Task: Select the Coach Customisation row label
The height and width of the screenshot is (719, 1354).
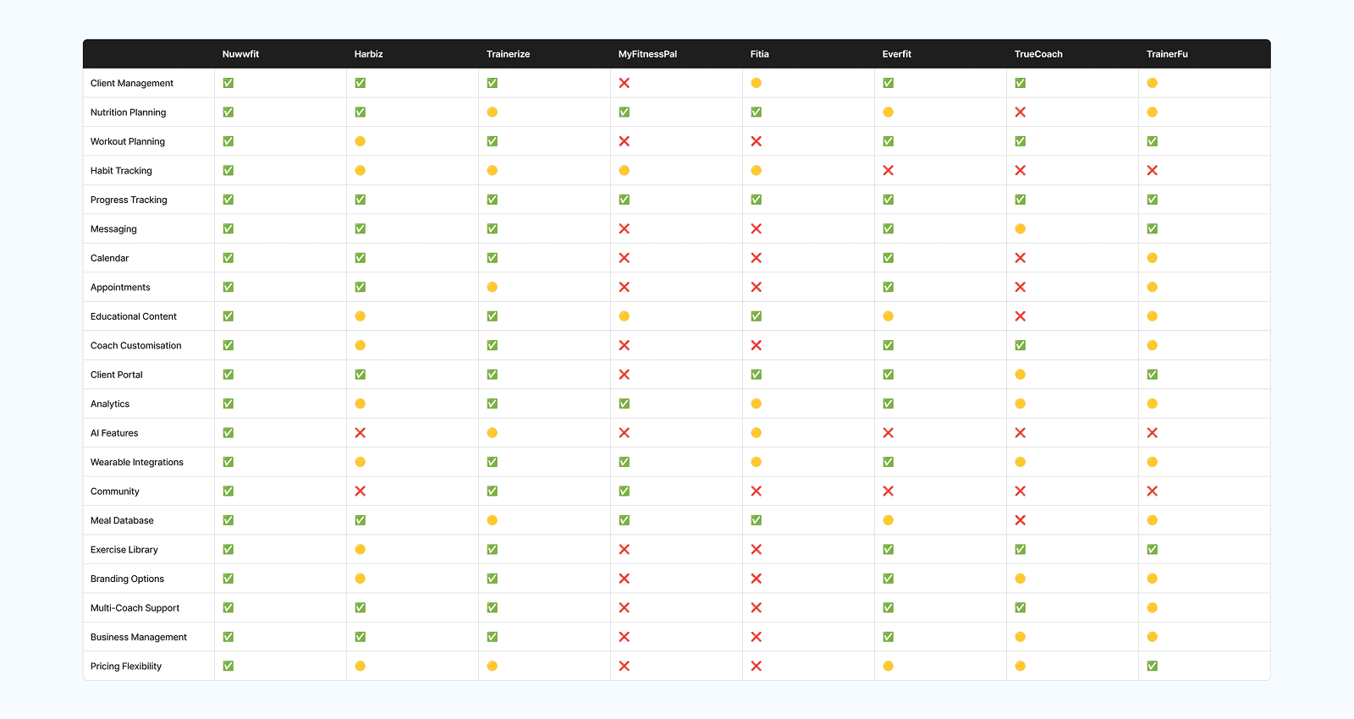Action: click(x=135, y=345)
